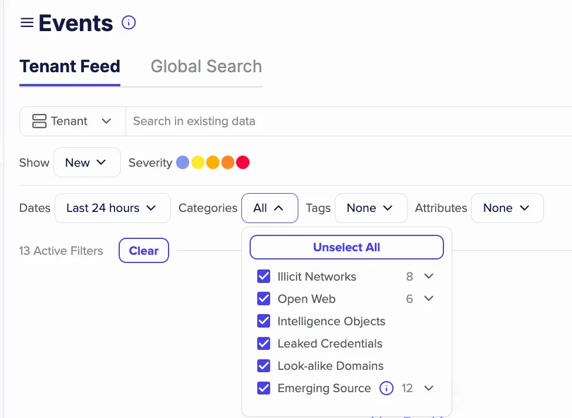Open the Dates Last 24 hours dropdown
572x418 pixels.
(113, 208)
